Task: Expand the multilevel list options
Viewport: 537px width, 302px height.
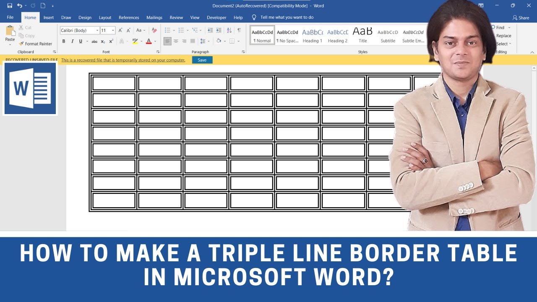Action: pos(201,30)
